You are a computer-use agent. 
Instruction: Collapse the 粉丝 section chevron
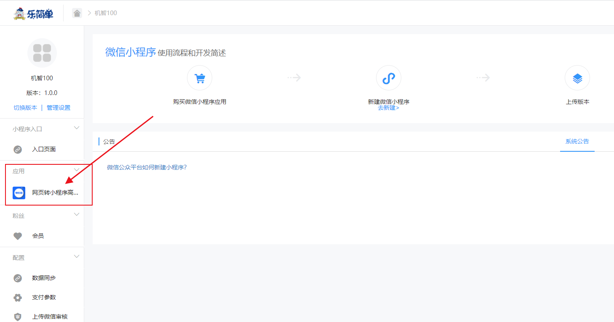(x=77, y=214)
